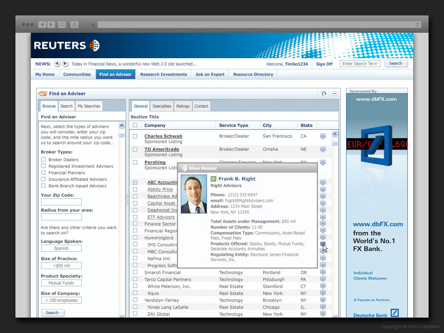The width and height of the screenshot is (444, 333).
Task: Sort the table by Company column
Action: coord(155,125)
